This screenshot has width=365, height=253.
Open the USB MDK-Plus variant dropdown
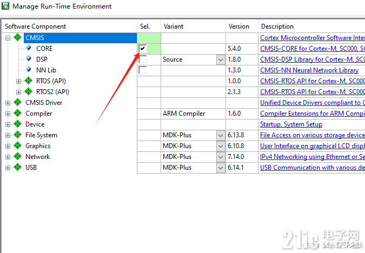221,168
